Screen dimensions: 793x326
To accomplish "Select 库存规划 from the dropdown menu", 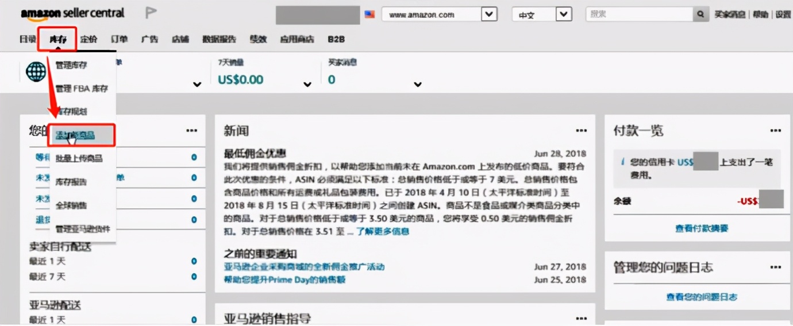I will 71,111.
